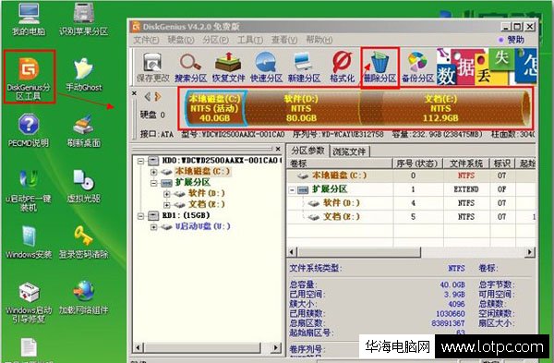Open u启动PE一键装机 desktop icon
This screenshot has width=554, height=363.
tap(29, 190)
